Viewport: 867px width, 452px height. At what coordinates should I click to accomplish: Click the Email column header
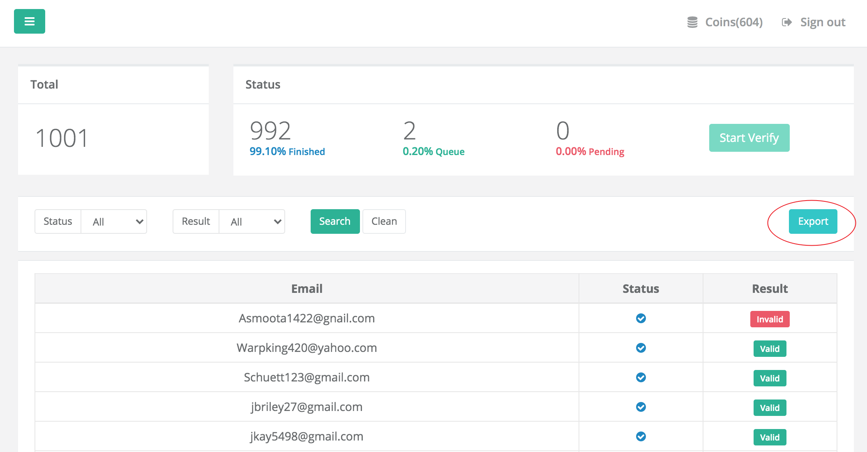click(x=307, y=289)
